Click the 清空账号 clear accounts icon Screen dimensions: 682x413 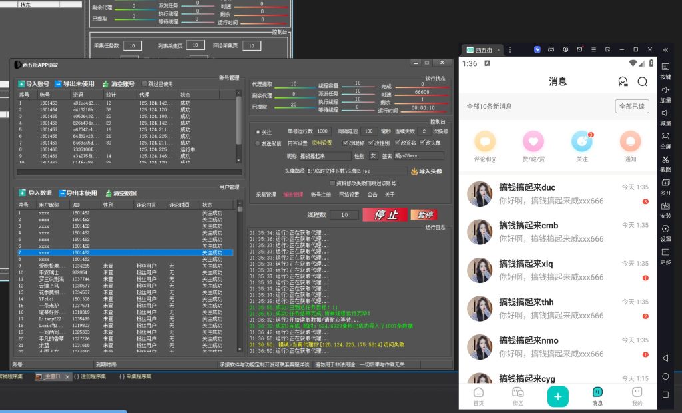(105, 84)
